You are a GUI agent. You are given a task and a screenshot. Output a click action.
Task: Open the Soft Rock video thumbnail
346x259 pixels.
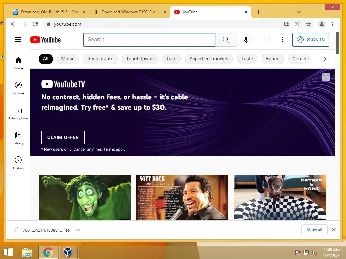point(182,197)
